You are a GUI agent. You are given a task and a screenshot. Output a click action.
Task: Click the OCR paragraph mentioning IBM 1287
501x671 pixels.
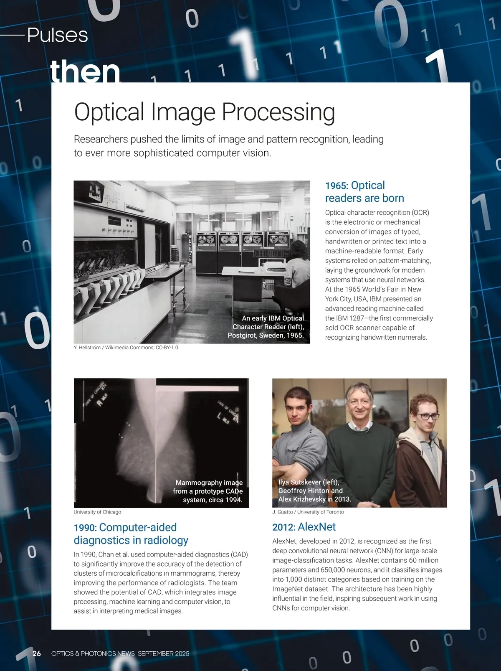pos(378,275)
